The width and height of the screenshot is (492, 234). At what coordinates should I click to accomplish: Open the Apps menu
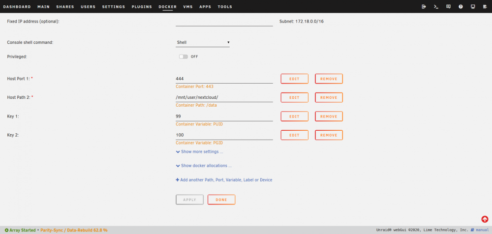coord(205,6)
